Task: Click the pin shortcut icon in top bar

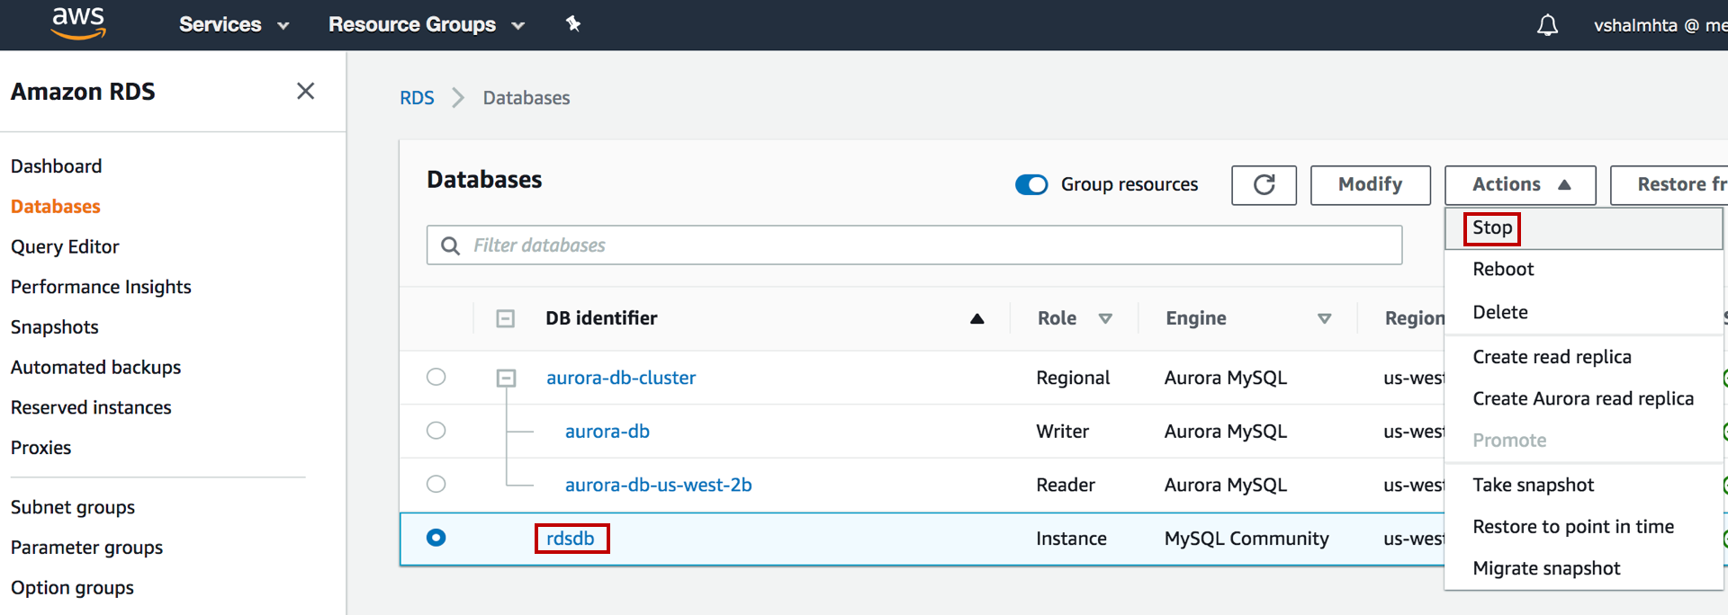Action: pyautogui.click(x=572, y=23)
